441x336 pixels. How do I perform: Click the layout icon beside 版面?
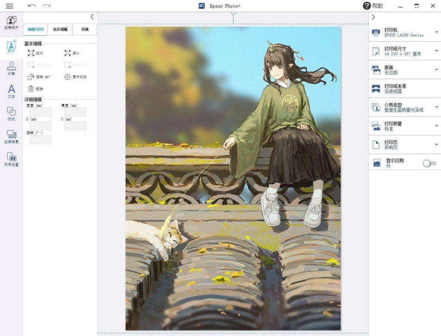pyautogui.click(x=376, y=70)
